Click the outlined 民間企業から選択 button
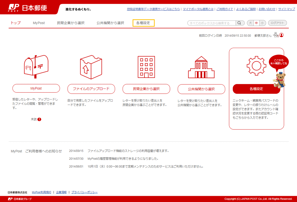This screenshot has width=297, height=202. coord(146,89)
